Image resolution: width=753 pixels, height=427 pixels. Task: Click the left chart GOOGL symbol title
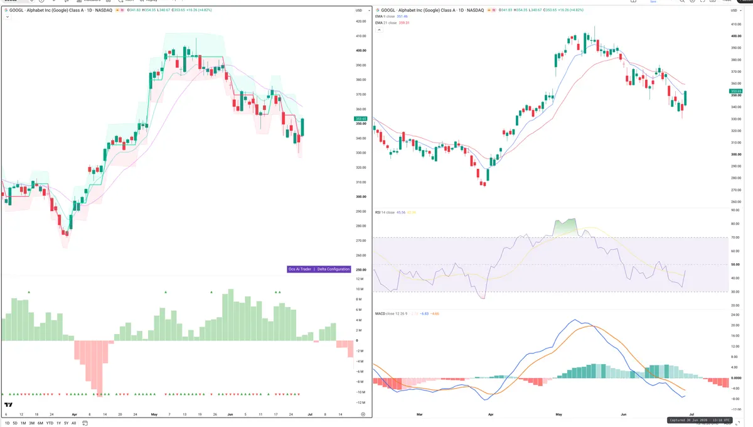coord(60,11)
